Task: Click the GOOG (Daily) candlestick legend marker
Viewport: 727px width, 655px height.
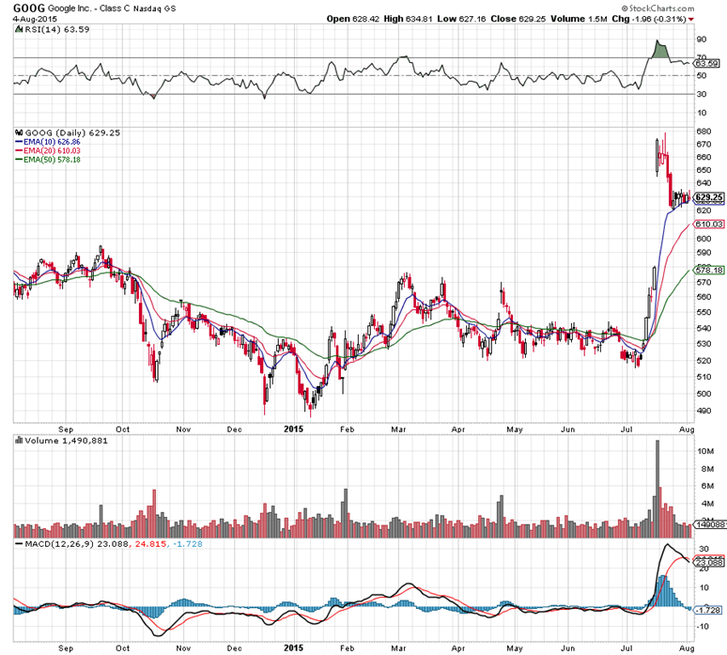Action: pyautogui.click(x=18, y=133)
